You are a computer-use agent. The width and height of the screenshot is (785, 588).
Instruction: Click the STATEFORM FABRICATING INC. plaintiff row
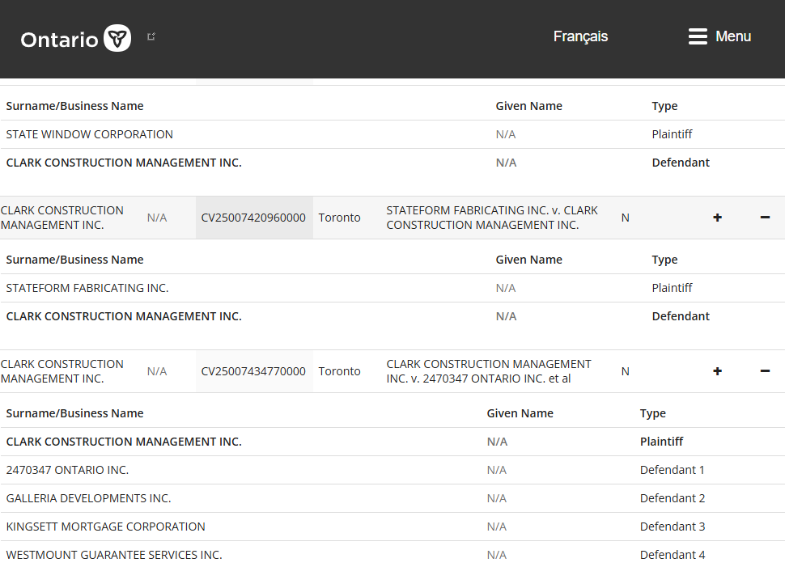pos(87,288)
